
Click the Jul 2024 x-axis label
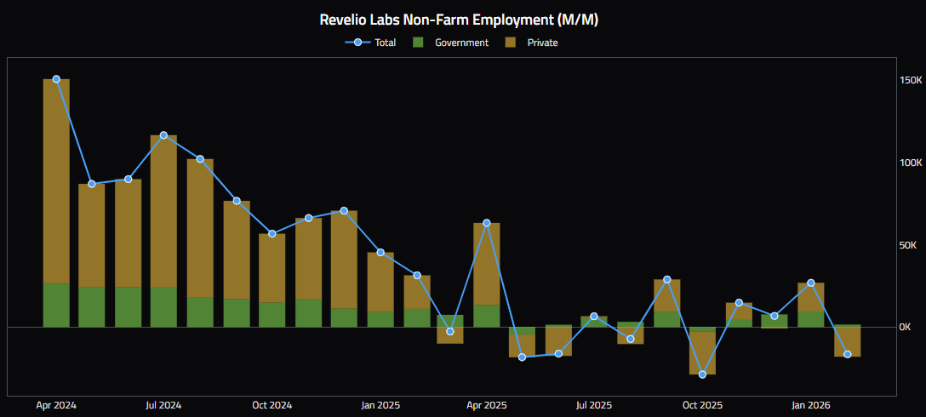163,405
